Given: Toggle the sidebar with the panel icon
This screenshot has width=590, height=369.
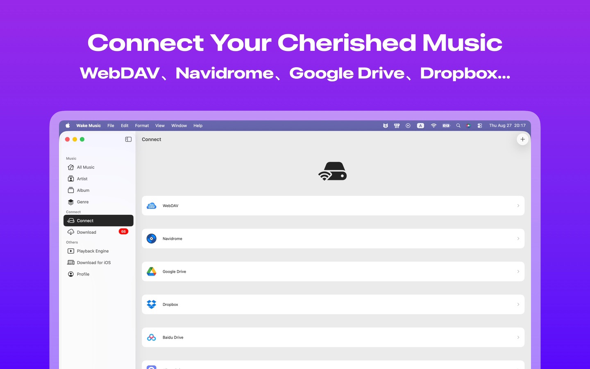Looking at the screenshot, I should point(128,139).
